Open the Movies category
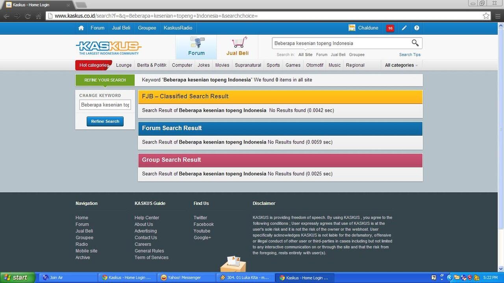The height and width of the screenshot is (283, 504). [222, 65]
